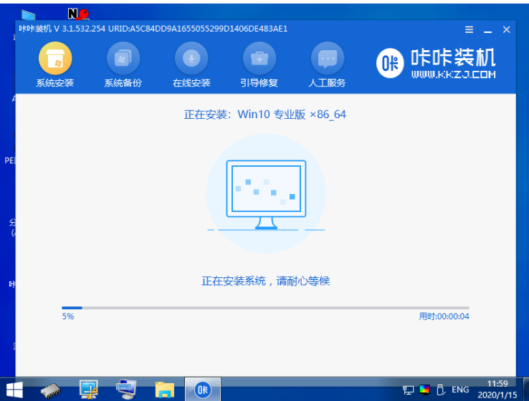Switch to 系统备份 (System Backup) section
529x401 pixels.
click(x=123, y=65)
